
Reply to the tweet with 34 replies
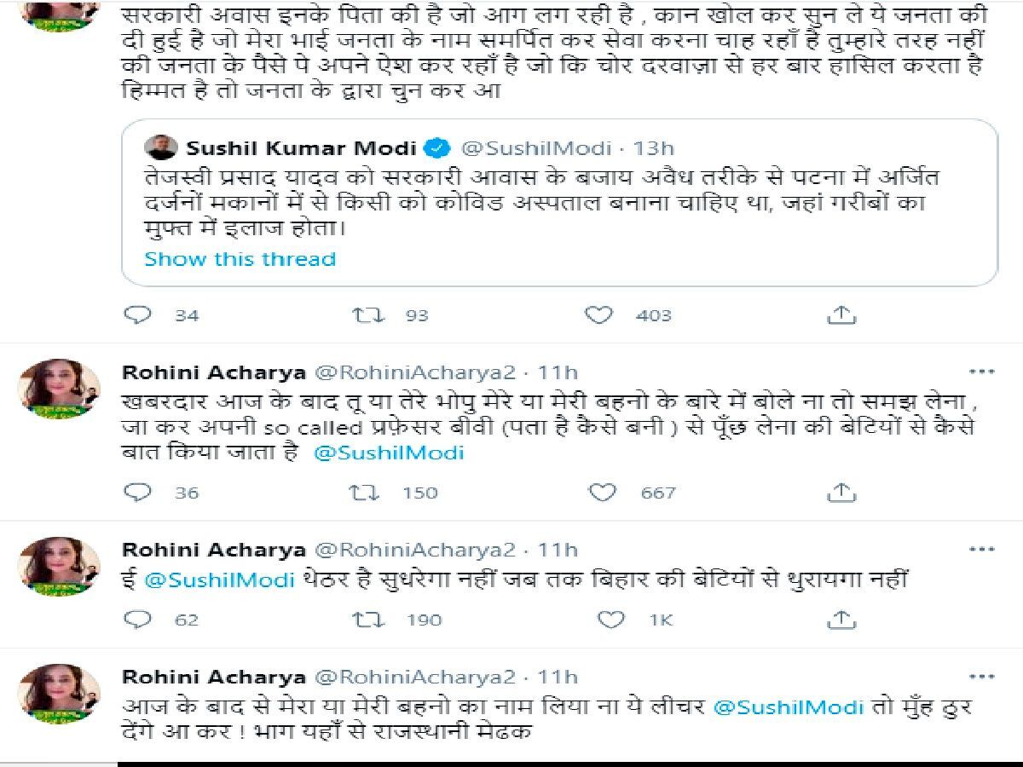point(137,315)
